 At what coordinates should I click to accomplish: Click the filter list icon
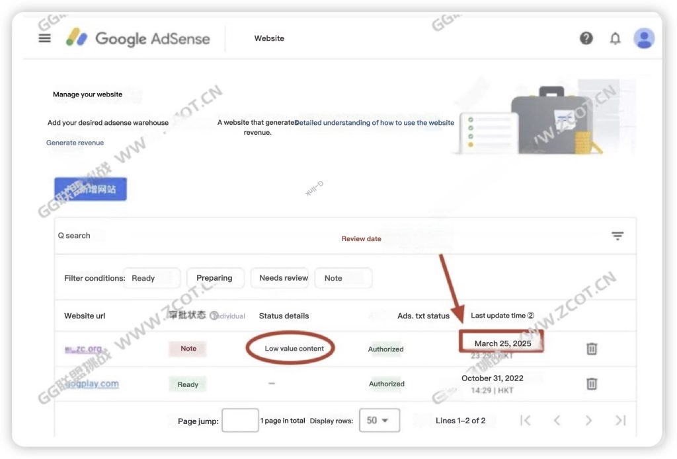[617, 236]
